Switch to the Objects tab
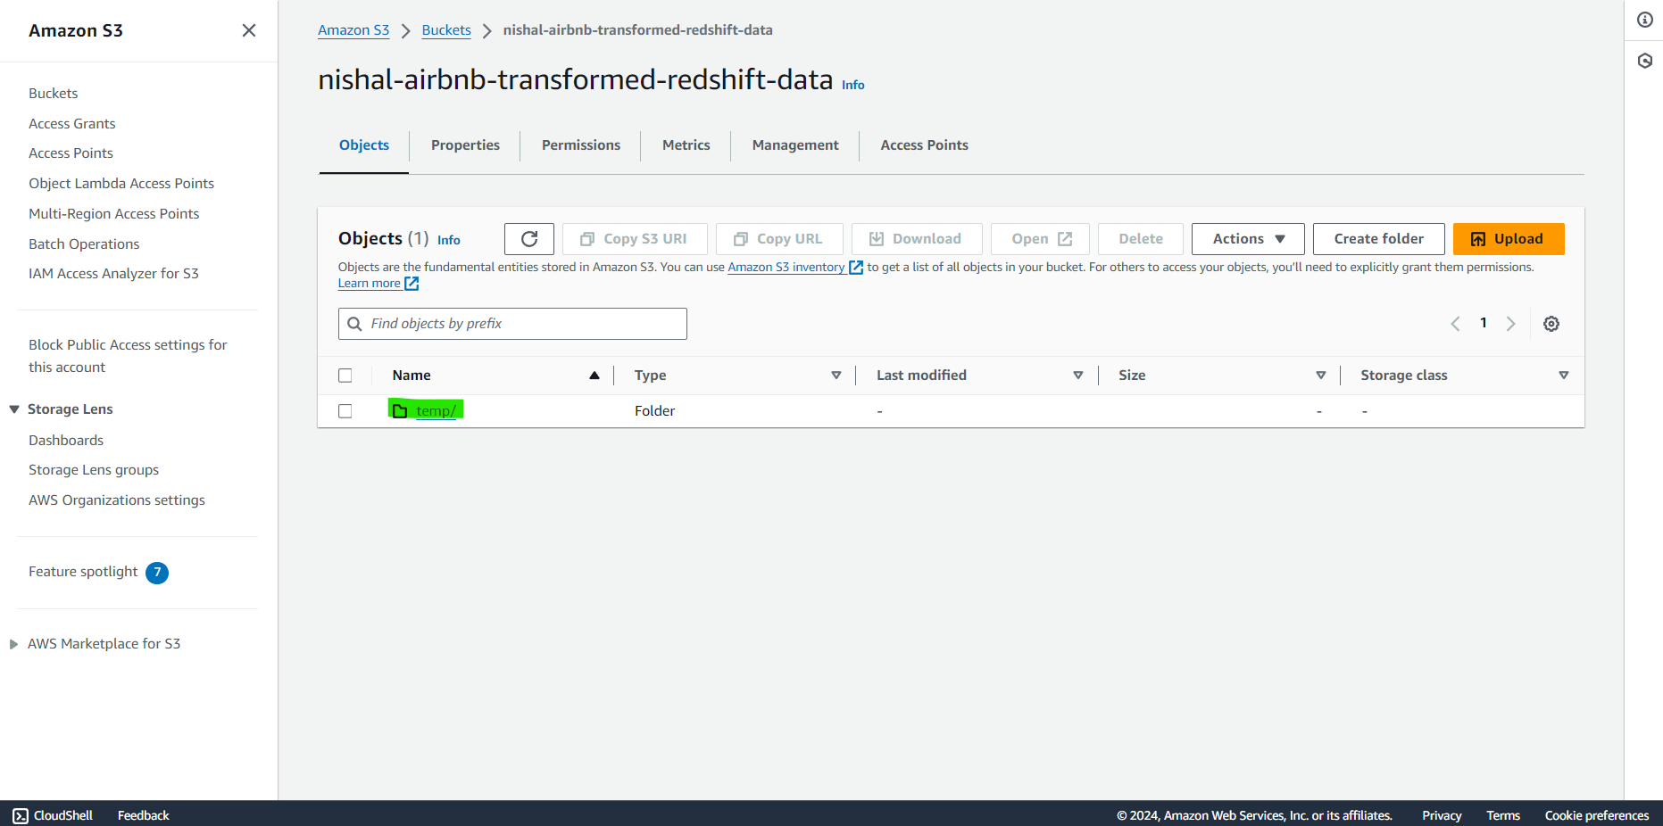The width and height of the screenshot is (1663, 826). pyautogui.click(x=364, y=145)
